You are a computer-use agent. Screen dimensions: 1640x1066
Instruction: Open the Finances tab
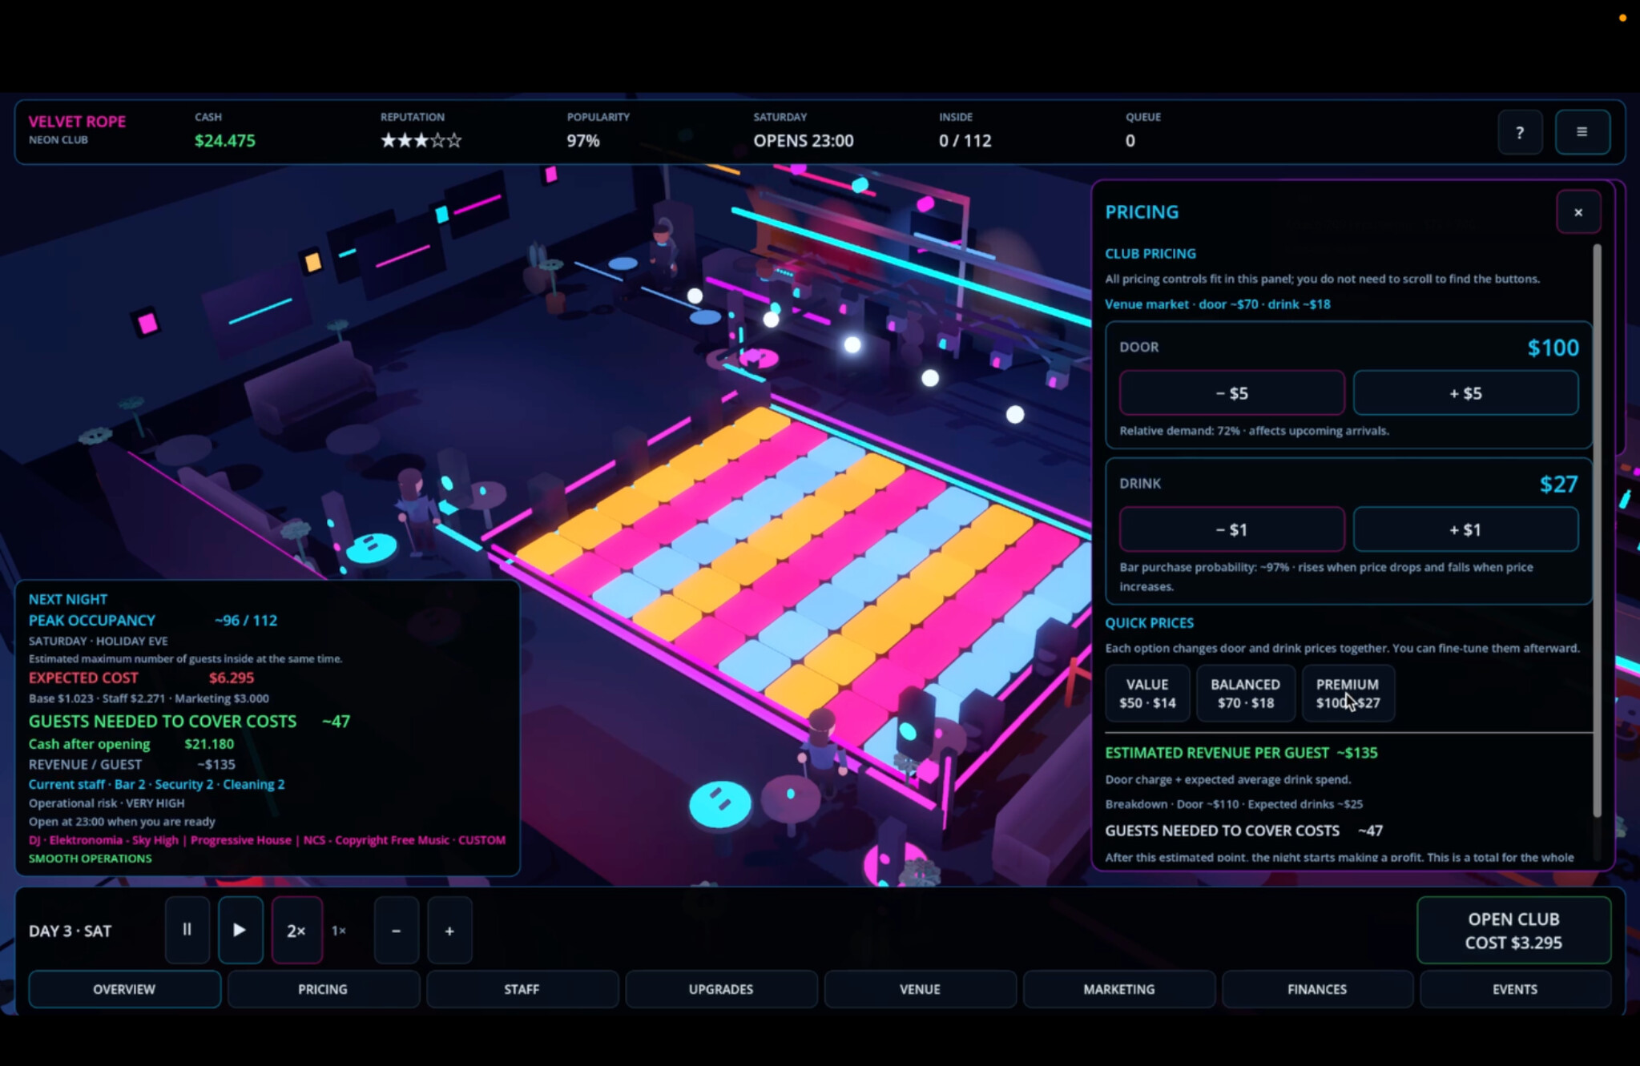pyautogui.click(x=1317, y=989)
